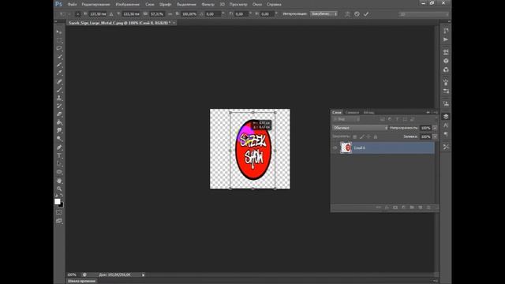Select the Magic Wand tool
The height and width of the screenshot is (284, 505).
point(59,57)
